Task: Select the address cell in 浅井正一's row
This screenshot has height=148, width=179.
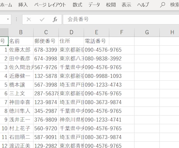Action: (71, 120)
